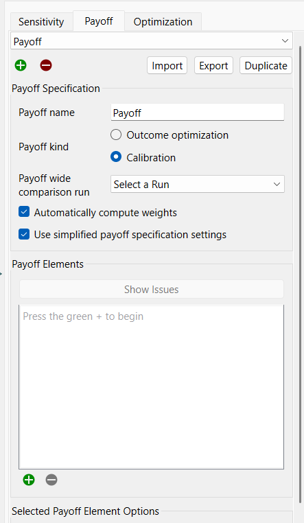This screenshot has width=304, height=523.
Task: Switch to the Optimization tab
Action: 163,22
